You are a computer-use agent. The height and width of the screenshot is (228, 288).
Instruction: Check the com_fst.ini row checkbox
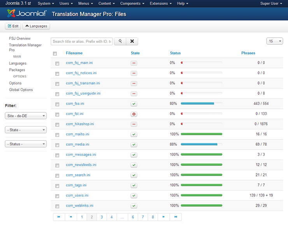(x=57, y=115)
